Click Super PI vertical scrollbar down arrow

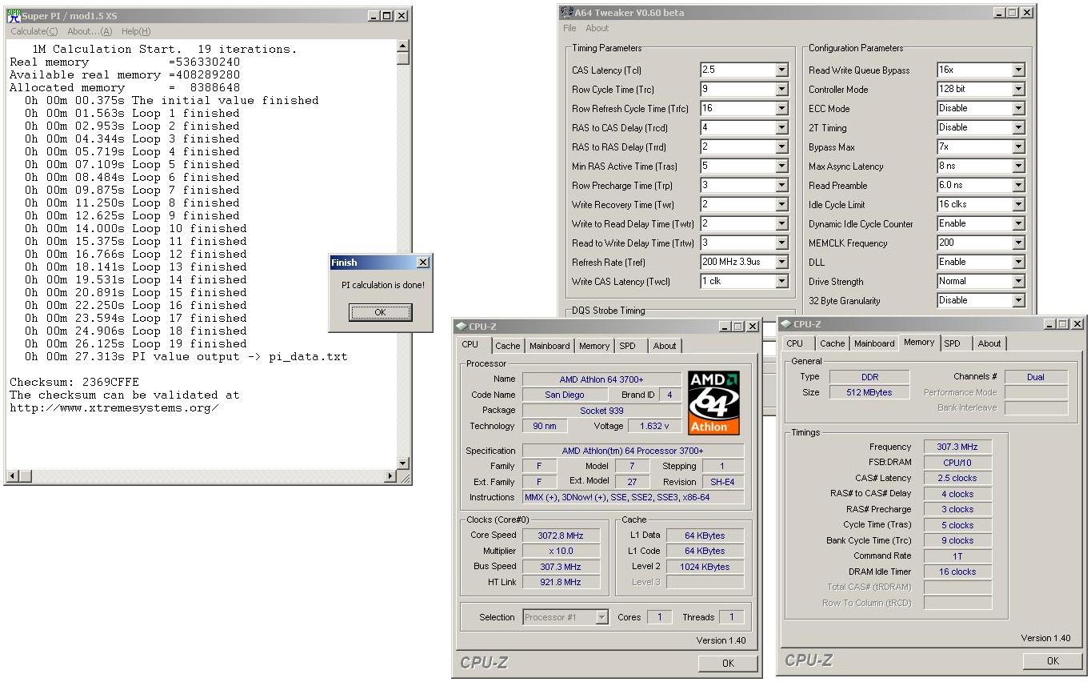click(x=402, y=463)
